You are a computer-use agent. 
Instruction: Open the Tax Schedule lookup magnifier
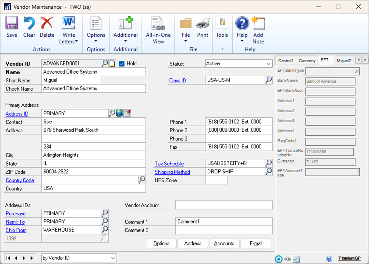pyautogui.click(x=269, y=163)
